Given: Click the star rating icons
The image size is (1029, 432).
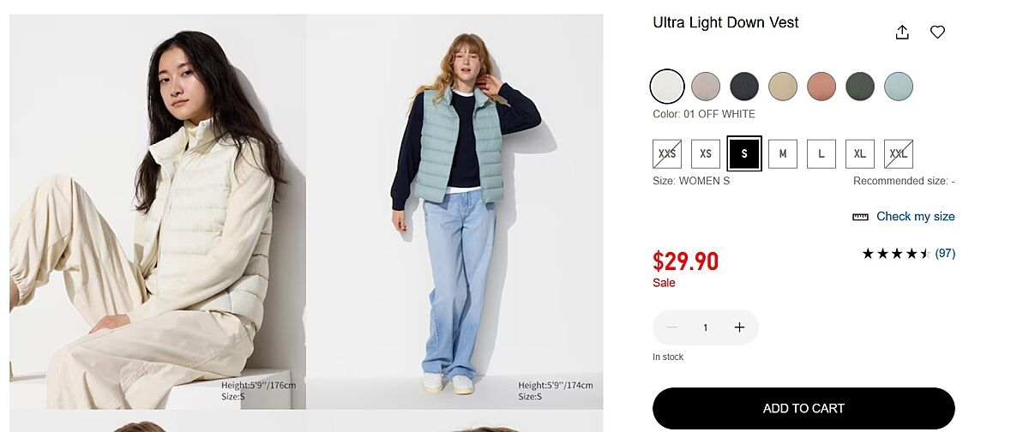Looking at the screenshot, I should [x=895, y=254].
